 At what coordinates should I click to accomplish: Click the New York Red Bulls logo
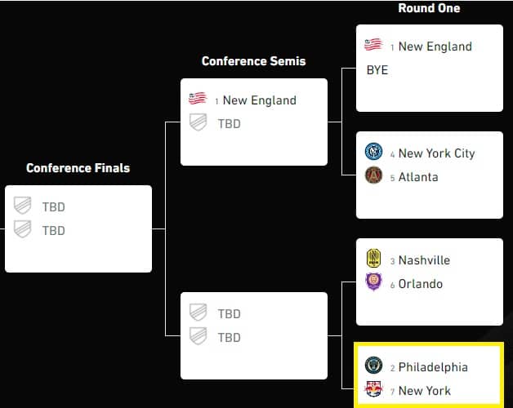[x=373, y=390]
